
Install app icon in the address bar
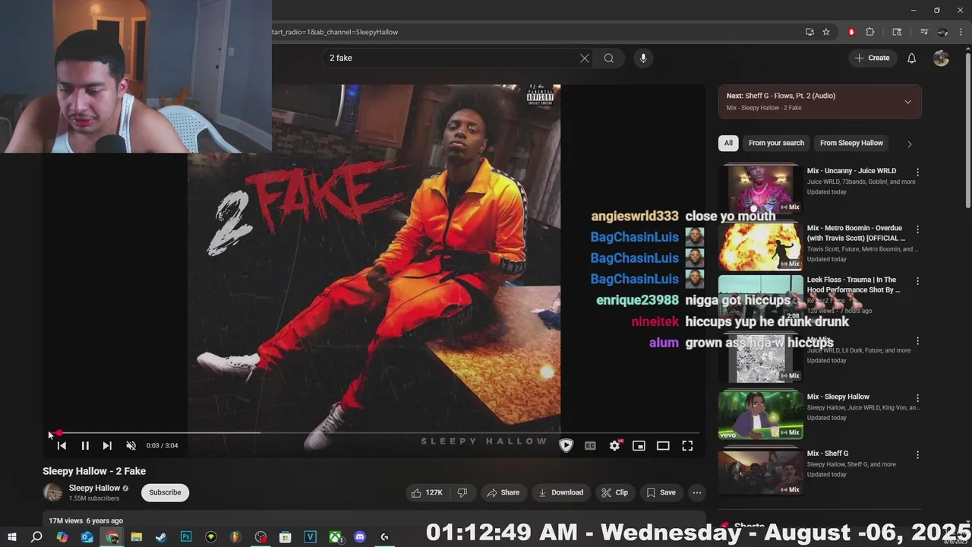pyautogui.click(x=809, y=32)
